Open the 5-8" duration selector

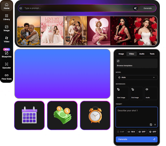click(x=121, y=132)
